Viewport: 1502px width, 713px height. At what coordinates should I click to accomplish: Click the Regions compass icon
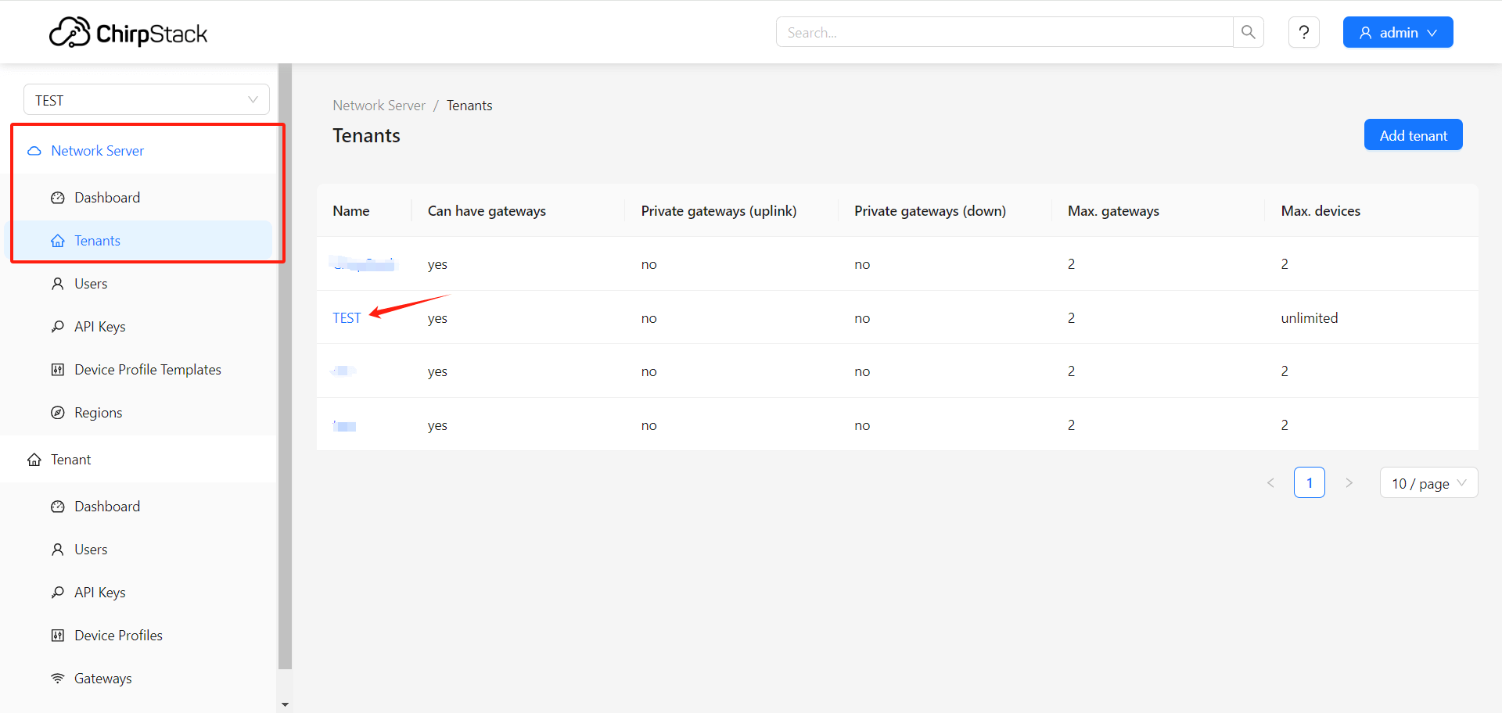pyautogui.click(x=58, y=413)
